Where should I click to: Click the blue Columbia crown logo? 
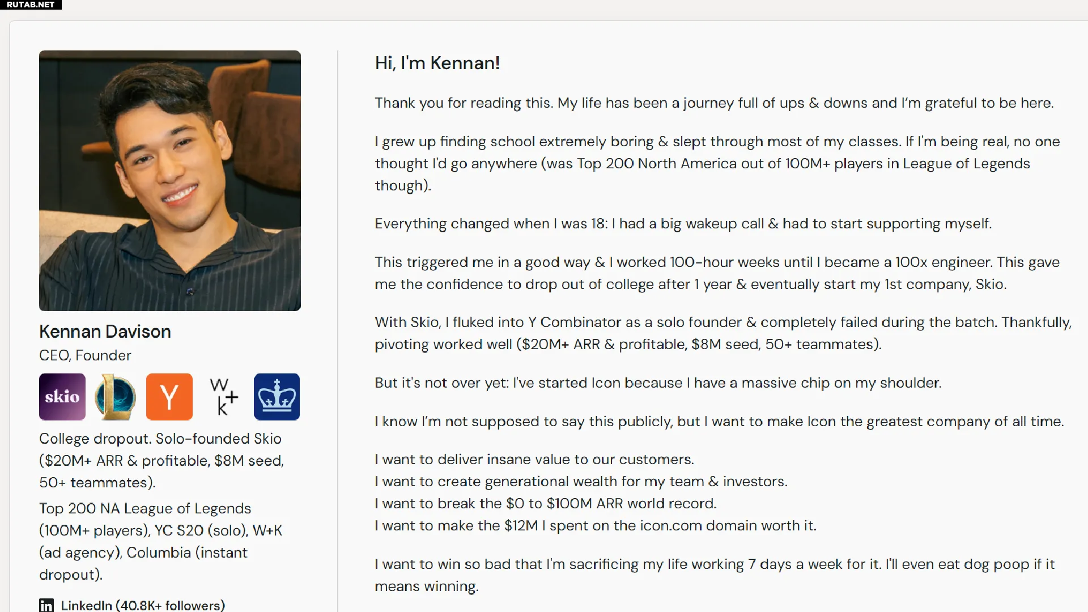pos(277,397)
